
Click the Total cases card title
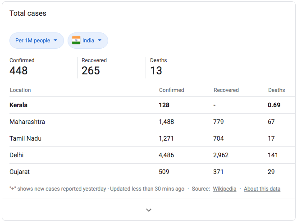(x=28, y=14)
